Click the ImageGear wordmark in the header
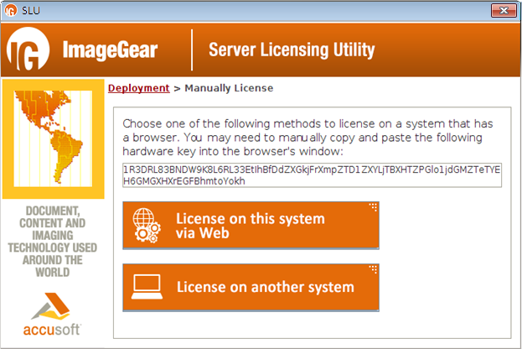522x349 pixels. (110, 50)
